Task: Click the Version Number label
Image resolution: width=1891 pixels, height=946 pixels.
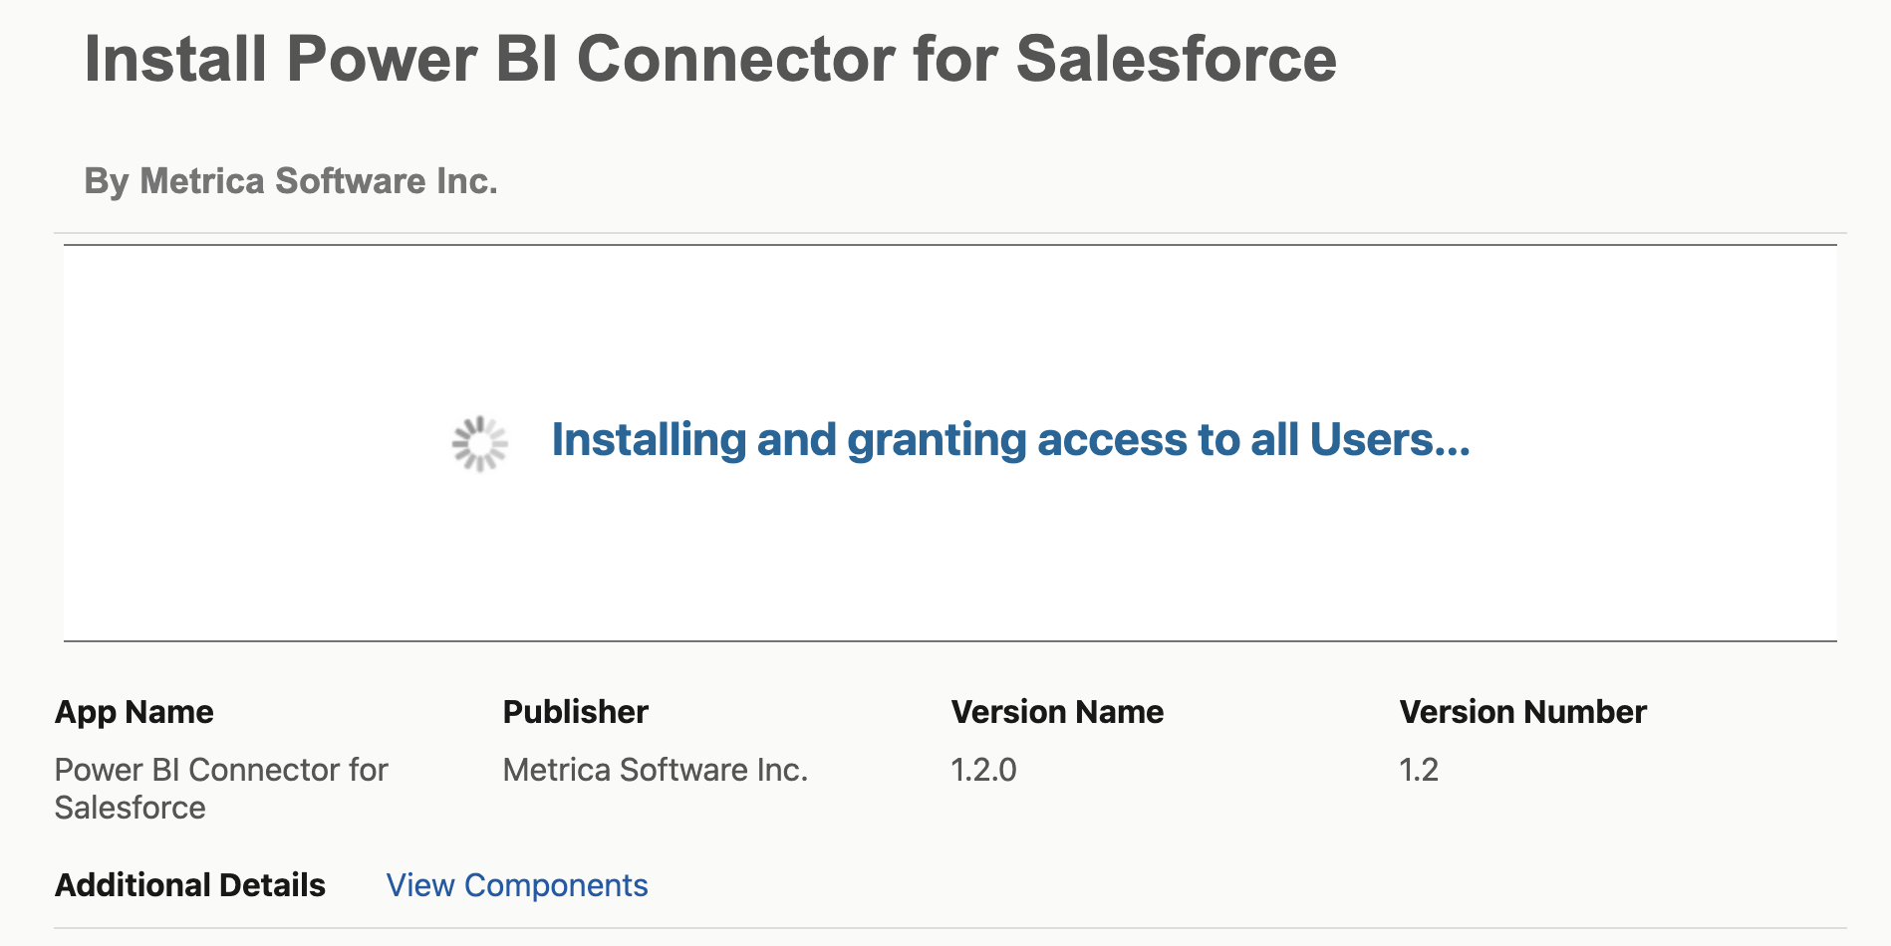Action: click(x=1522, y=712)
